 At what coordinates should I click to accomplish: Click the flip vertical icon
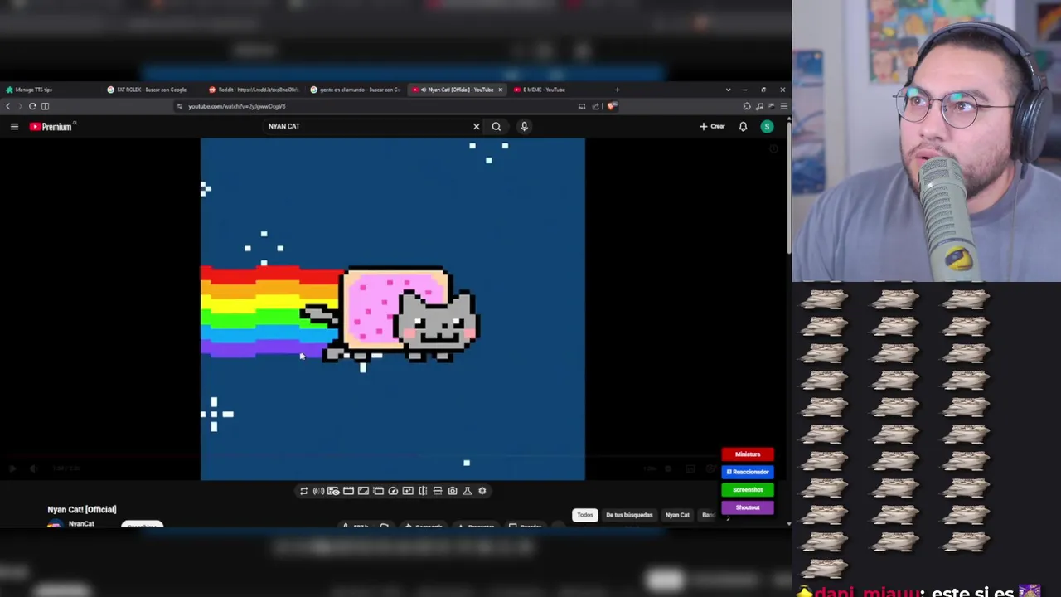pos(438,491)
